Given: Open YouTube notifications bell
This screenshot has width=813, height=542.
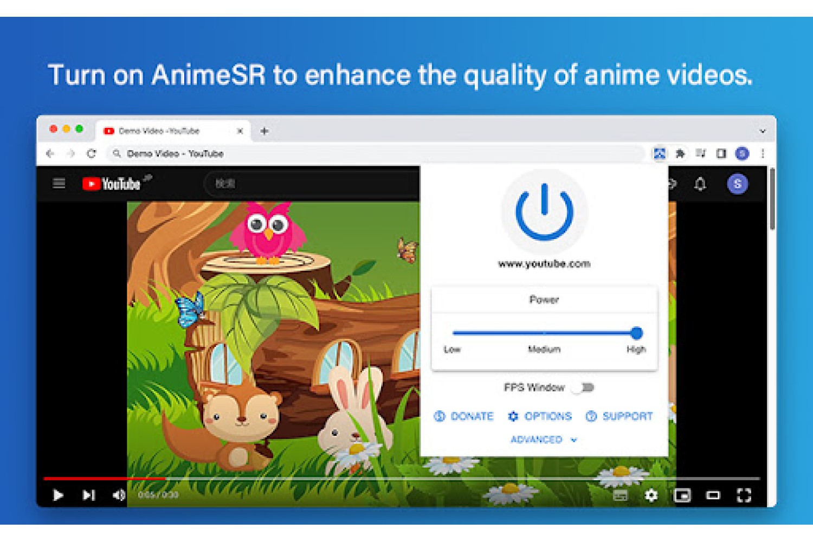Looking at the screenshot, I should tap(700, 184).
